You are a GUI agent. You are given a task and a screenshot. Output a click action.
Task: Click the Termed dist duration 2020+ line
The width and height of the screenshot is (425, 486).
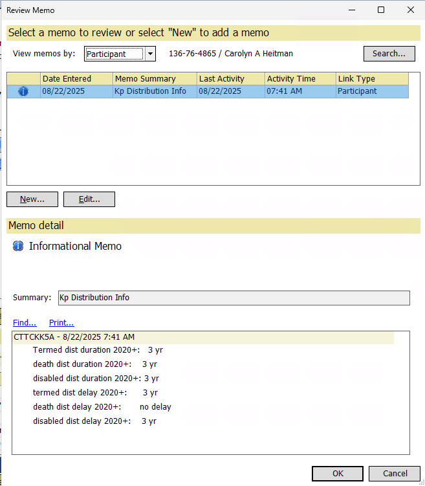(x=98, y=350)
